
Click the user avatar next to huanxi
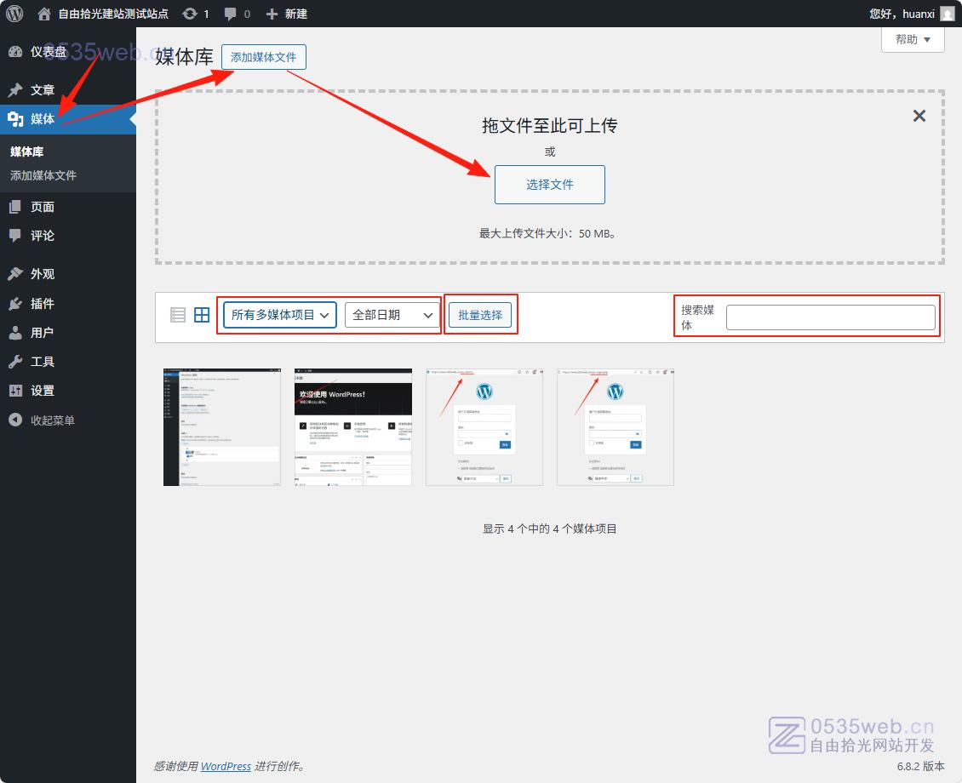pos(947,14)
